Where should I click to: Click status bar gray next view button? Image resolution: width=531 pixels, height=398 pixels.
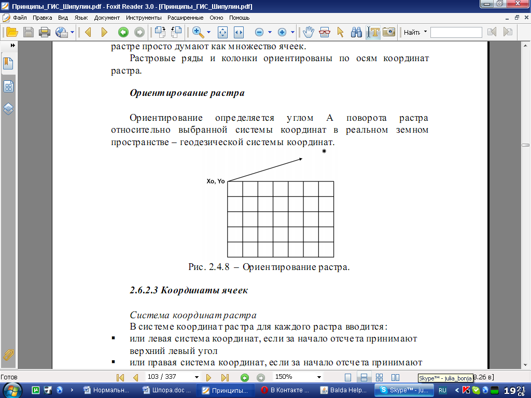260,377
